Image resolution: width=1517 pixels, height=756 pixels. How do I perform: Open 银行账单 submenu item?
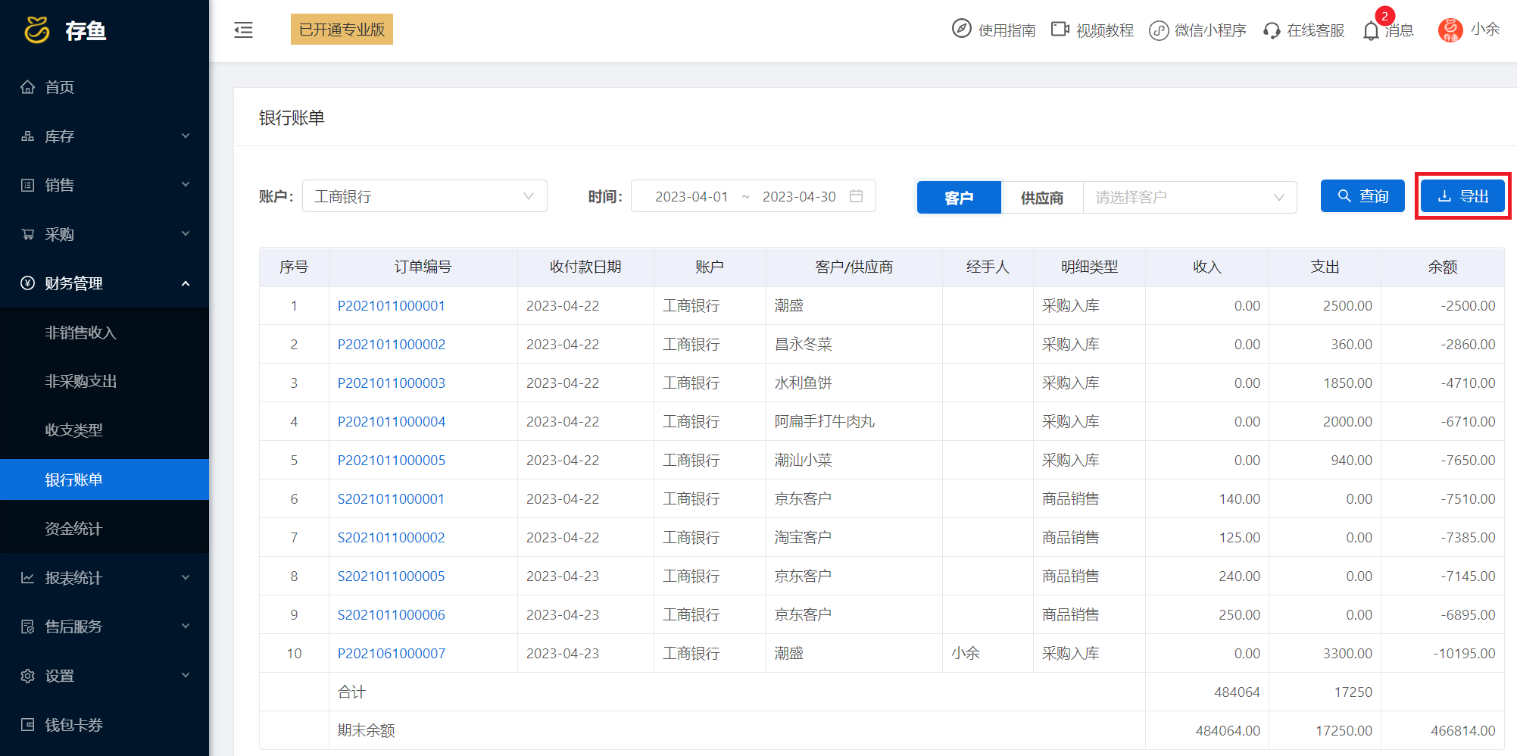[105, 480]
